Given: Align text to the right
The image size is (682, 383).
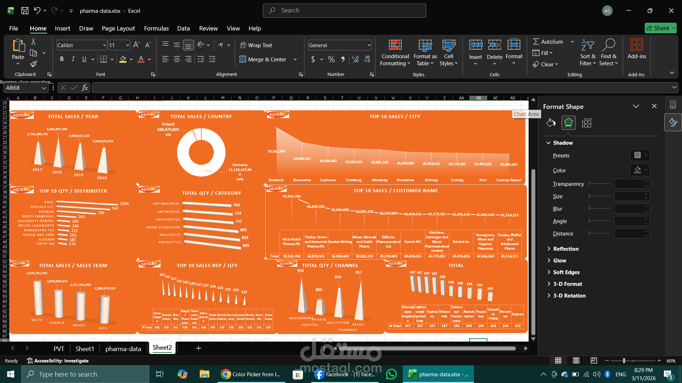Looking at the screenshot, I should pos(188,59).
